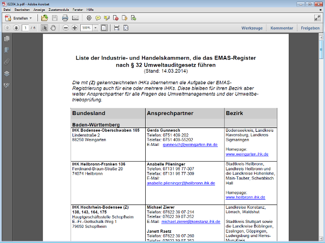This screenshot has height=243, width=325.
Task: Open the Datei menu
Action: tap(7, 10)
